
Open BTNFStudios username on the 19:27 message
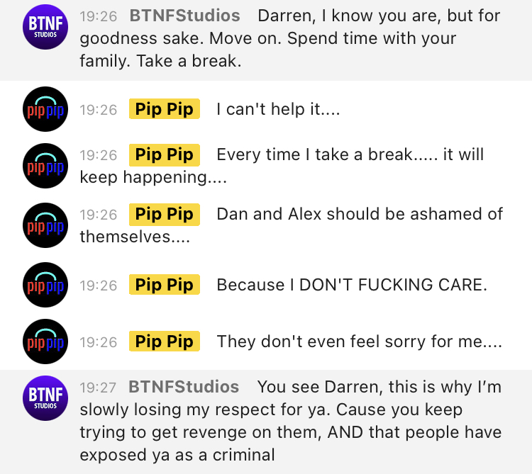point(184,387)
